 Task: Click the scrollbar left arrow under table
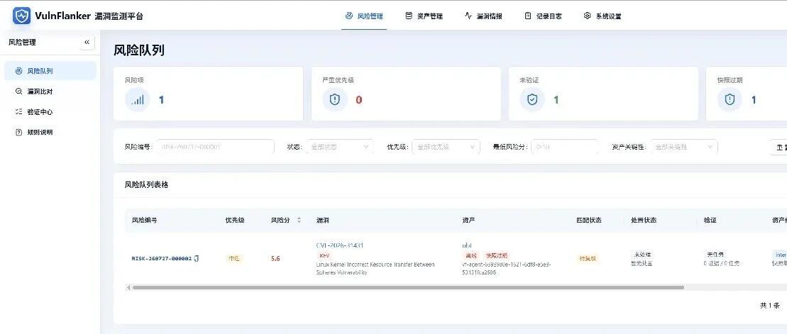coord(128,287)
